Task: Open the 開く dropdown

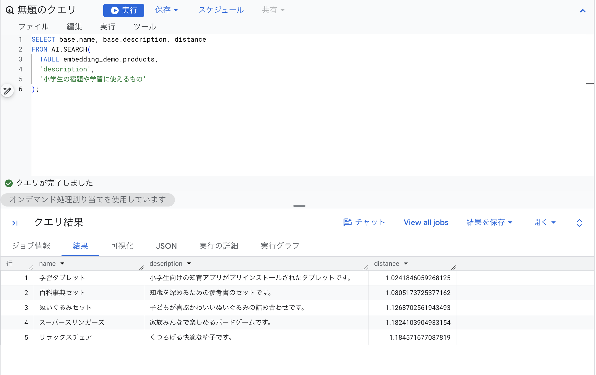Action: click(x=544, y=222)
